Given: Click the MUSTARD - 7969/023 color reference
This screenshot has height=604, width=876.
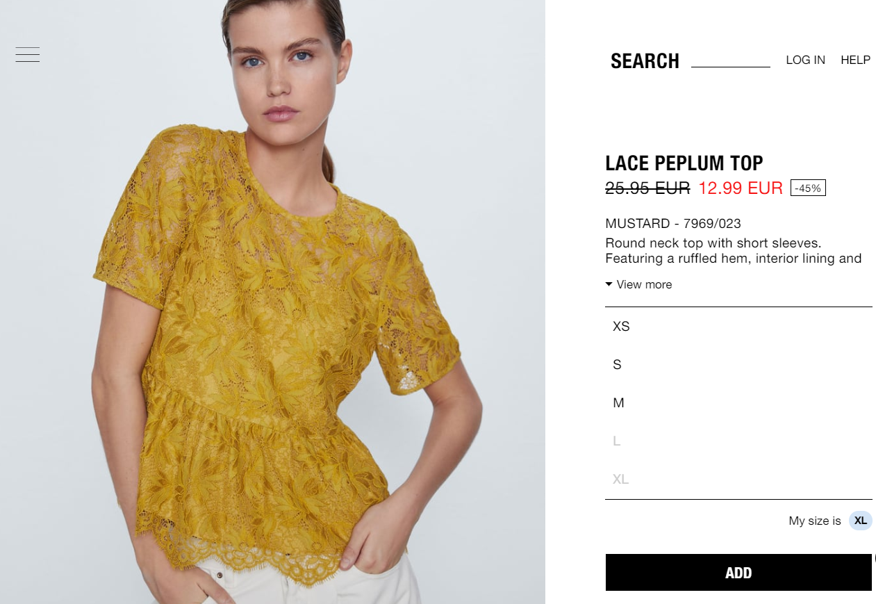Looking at the screenshot, I should [x=673, y=224].
